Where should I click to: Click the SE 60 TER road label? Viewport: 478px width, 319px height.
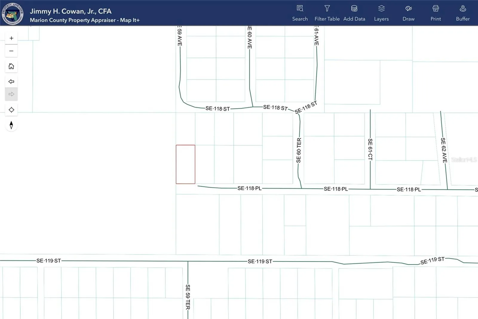click(299, 150)
